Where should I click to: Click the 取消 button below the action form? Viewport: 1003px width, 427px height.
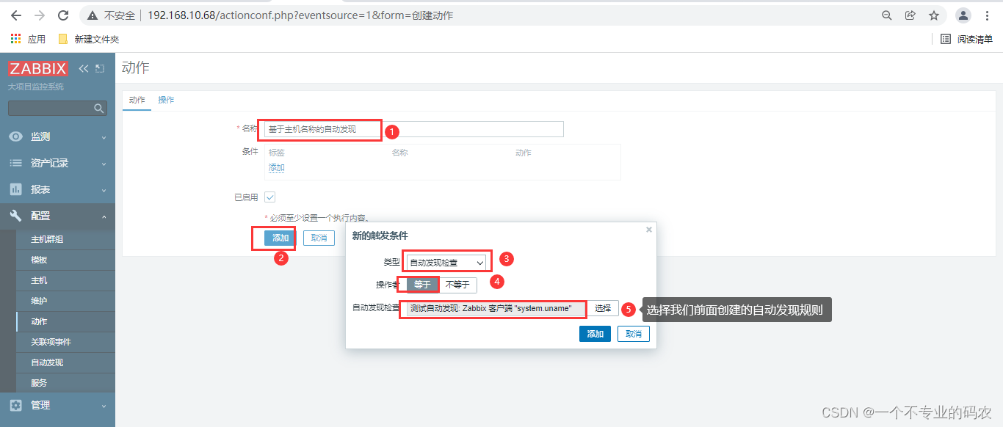point(319,238)
